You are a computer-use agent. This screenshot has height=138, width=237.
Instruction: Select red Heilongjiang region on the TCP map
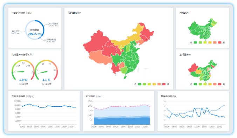point(147,32)
